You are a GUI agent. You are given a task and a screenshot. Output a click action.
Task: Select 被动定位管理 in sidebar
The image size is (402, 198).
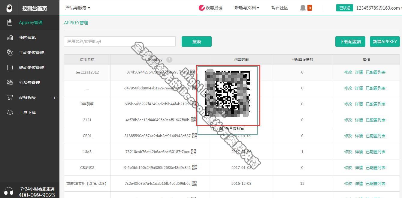32,67
